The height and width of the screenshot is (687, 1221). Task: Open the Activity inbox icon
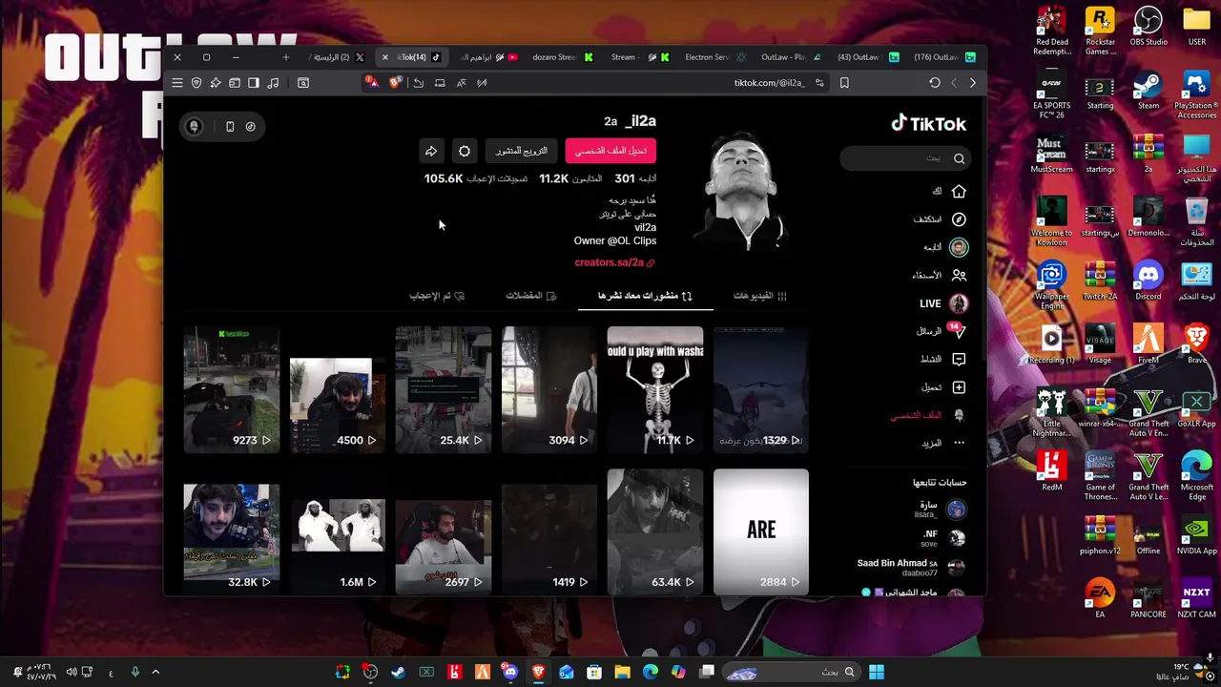click(959, 359)
